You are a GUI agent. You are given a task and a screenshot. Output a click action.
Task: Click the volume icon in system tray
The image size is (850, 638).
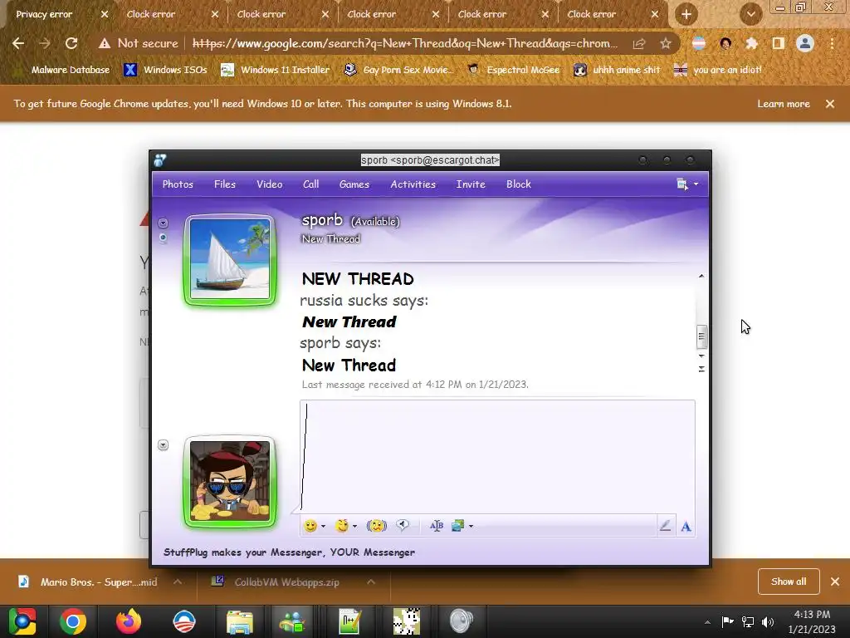click(768, 621)
